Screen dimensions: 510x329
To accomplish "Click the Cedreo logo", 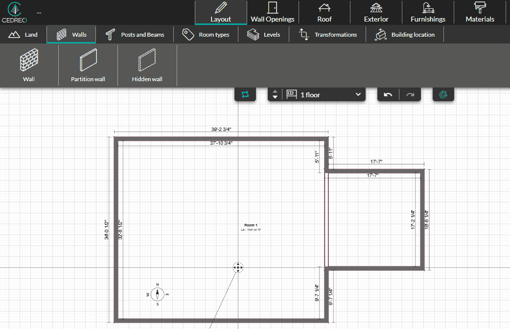I will pos(14,13).
